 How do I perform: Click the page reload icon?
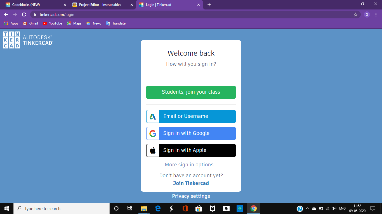[x=24, y=14]
